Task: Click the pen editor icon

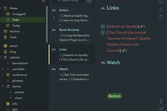Action: pyautogui.click(x=161, y=101)
